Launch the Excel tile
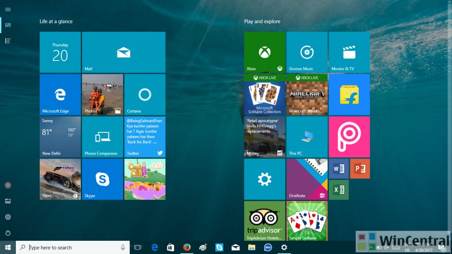The width and height of the screenshot is (452, 254). (x=339, y=190)
